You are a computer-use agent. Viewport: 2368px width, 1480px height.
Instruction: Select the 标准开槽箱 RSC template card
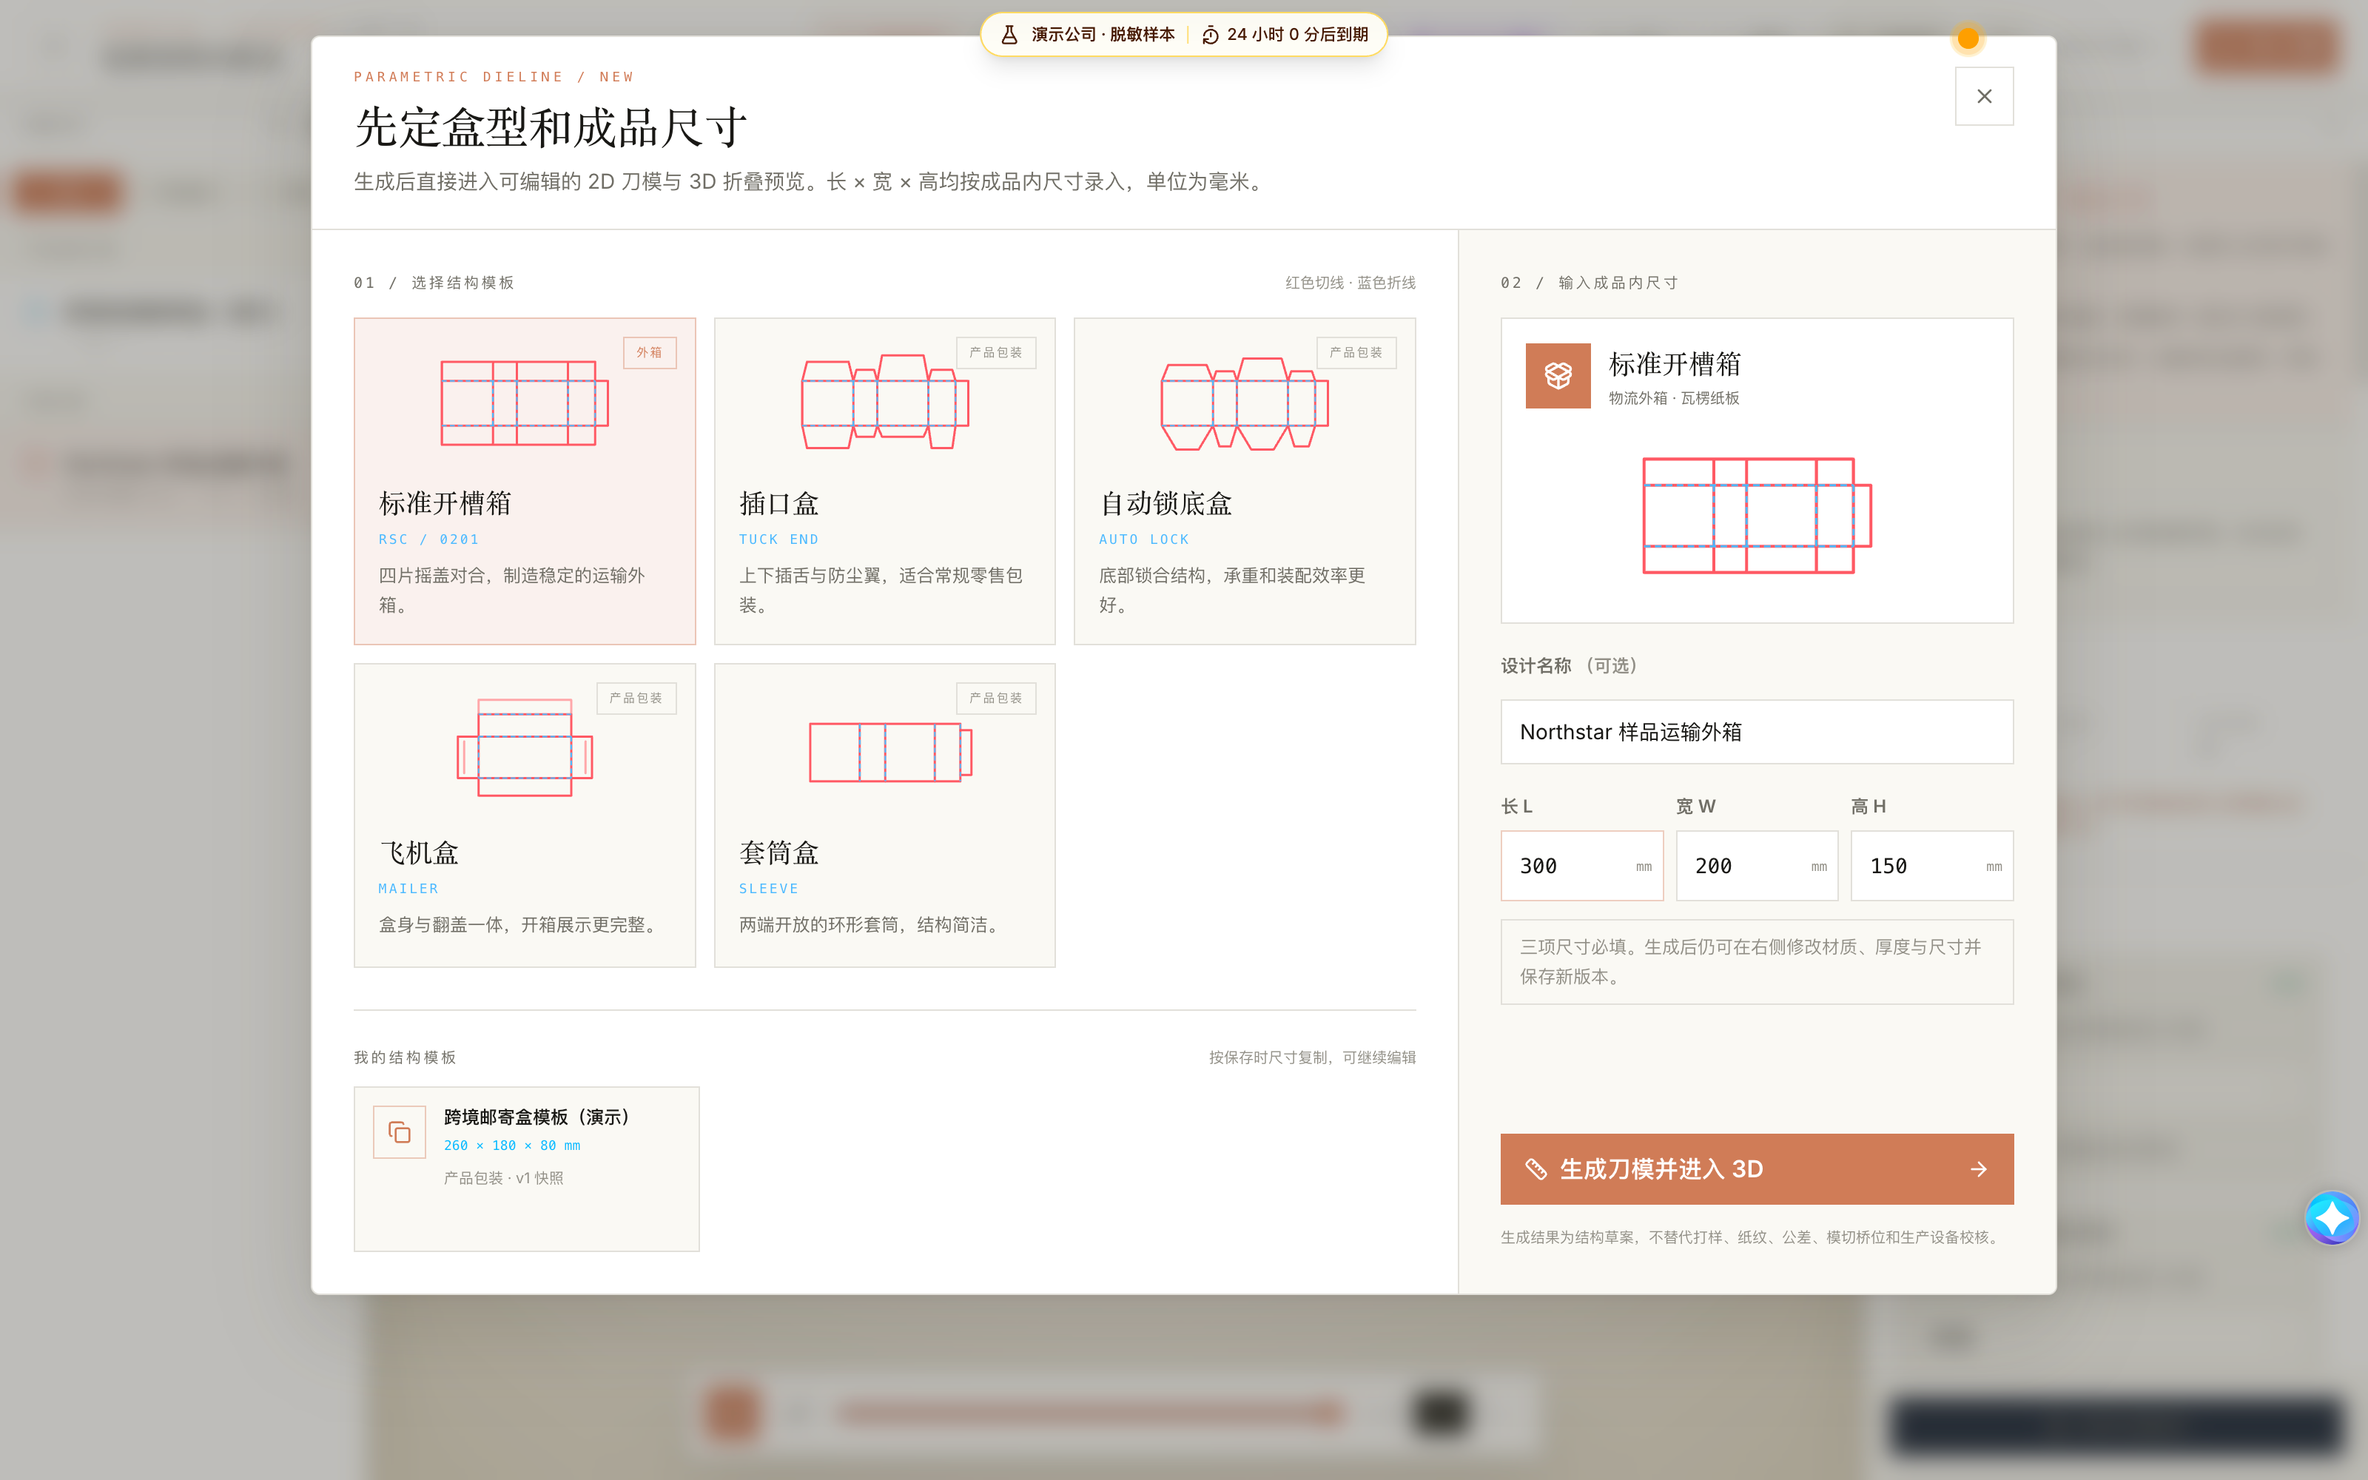pos(525,480)
